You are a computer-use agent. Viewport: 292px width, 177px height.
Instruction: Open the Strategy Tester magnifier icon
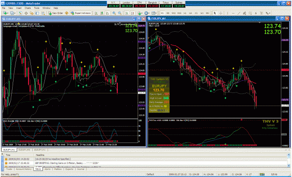click(x=43, y=13)
